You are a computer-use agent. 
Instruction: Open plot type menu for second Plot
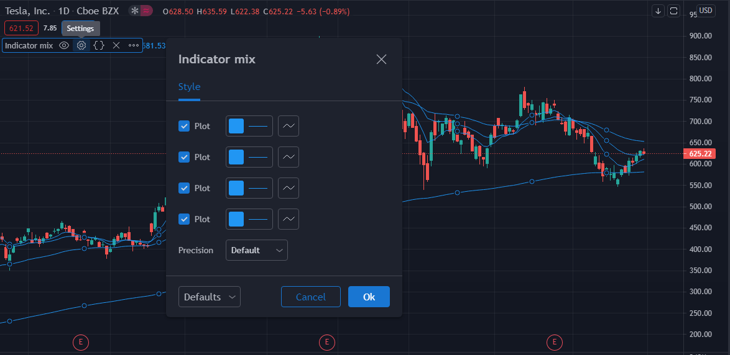288,157
